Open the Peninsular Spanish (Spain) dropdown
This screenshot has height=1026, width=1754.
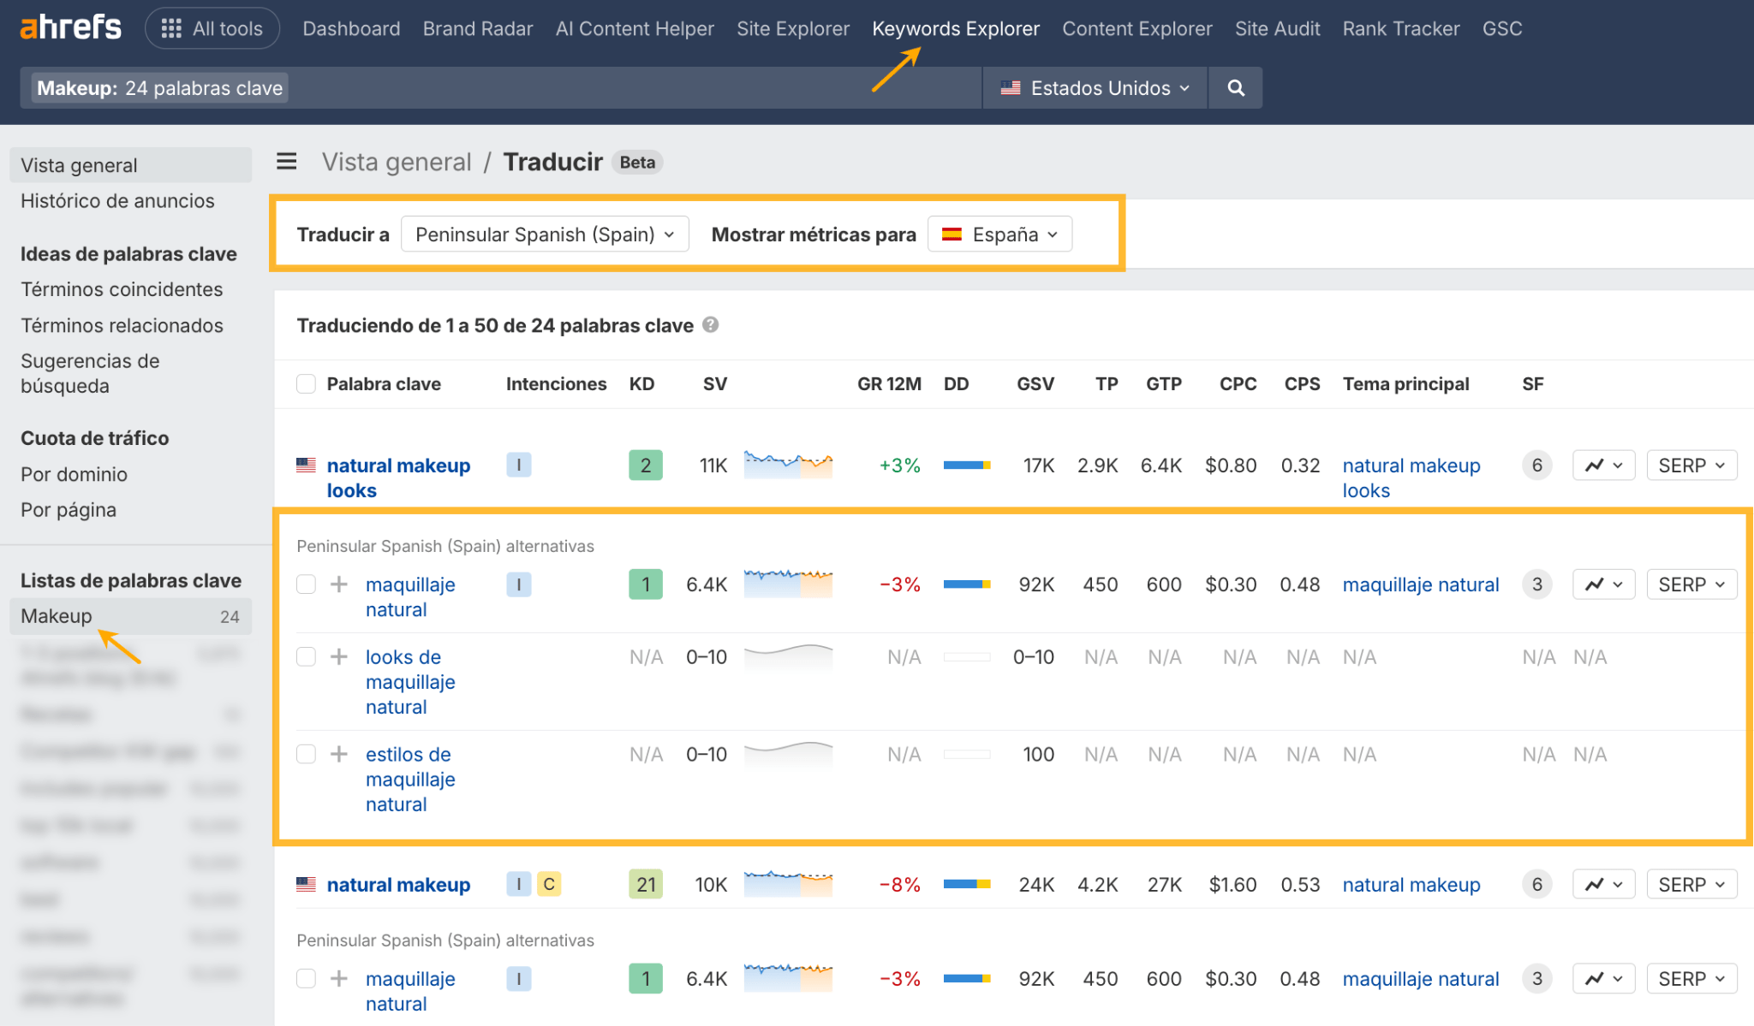[545, 234]
